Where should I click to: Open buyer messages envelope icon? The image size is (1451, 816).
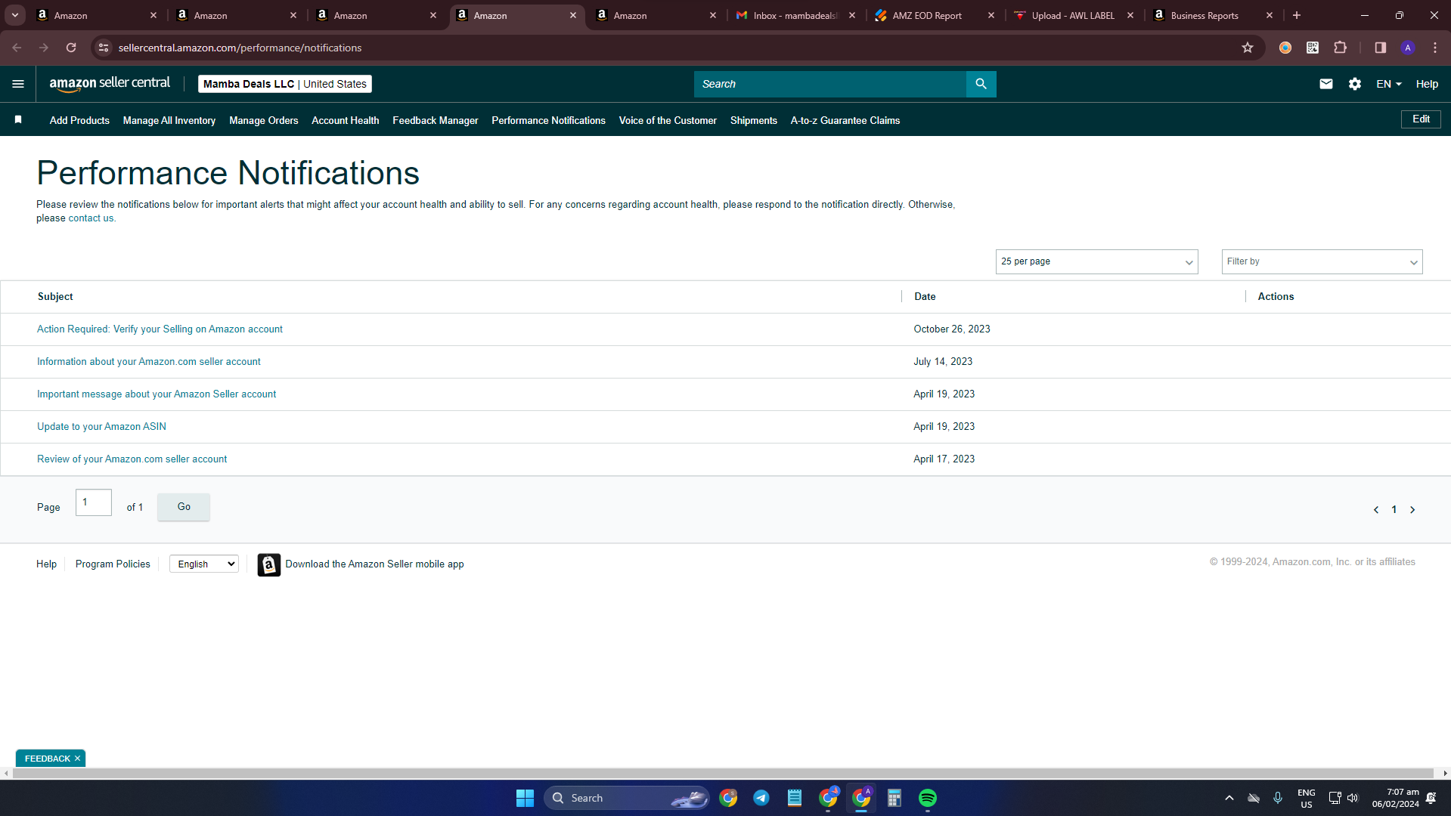click(x=1326, y=84)
